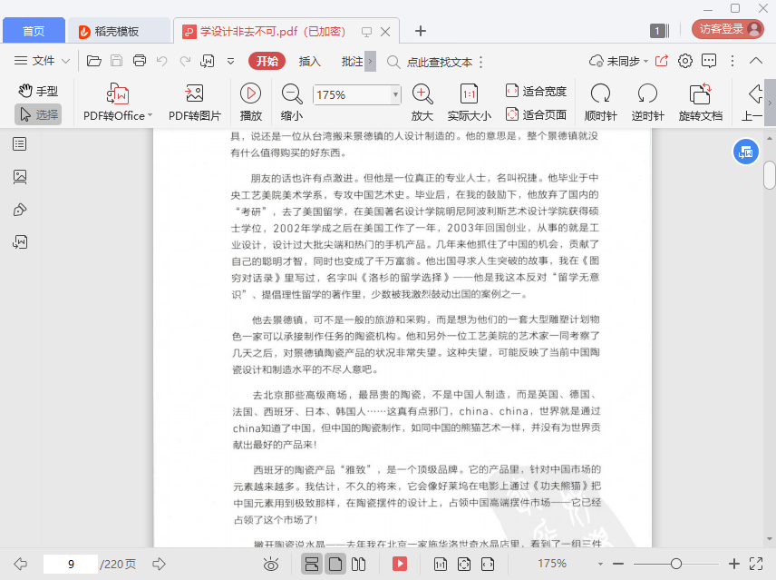
Task: Toggle continuous scroll view mode
Action: coord(312,564)
